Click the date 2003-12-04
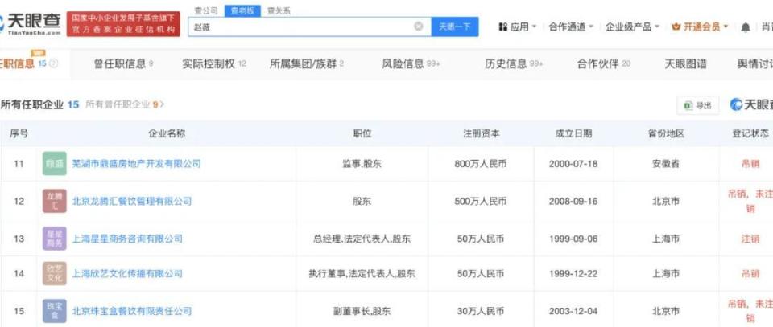The height and width of the screenshot is (327, 773). pyautogui.click(x=573, y=311)
